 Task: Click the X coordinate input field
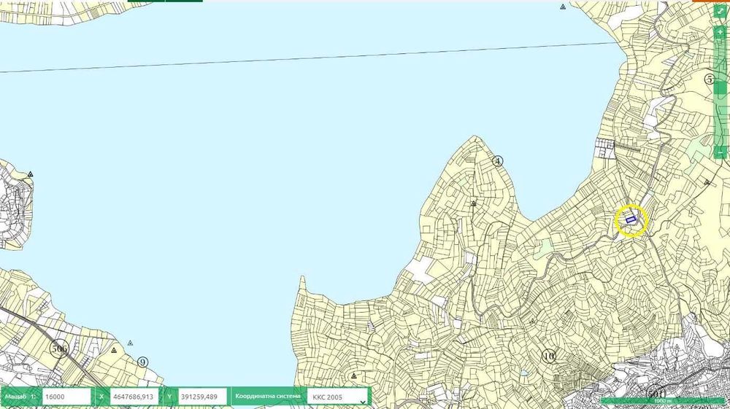[135, 397]
